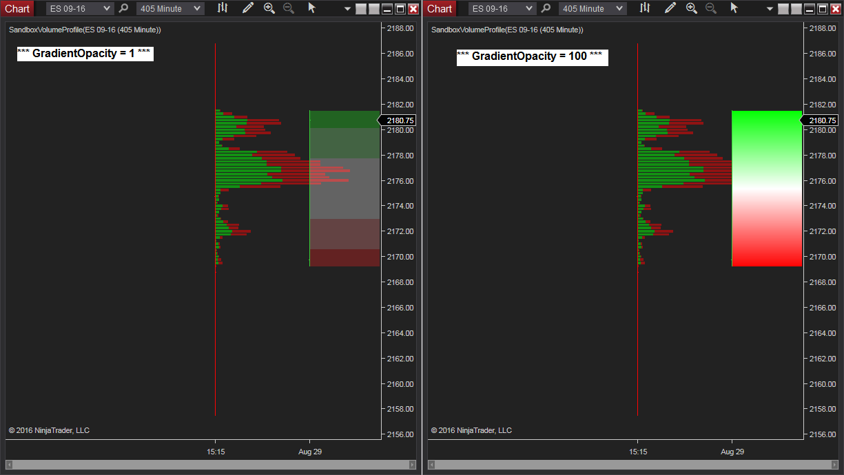Click 2164.00 axis price in GradientOpacity = 100 chart
The height and width of the screenshot is (475, 844).
[x=823, y=333]
